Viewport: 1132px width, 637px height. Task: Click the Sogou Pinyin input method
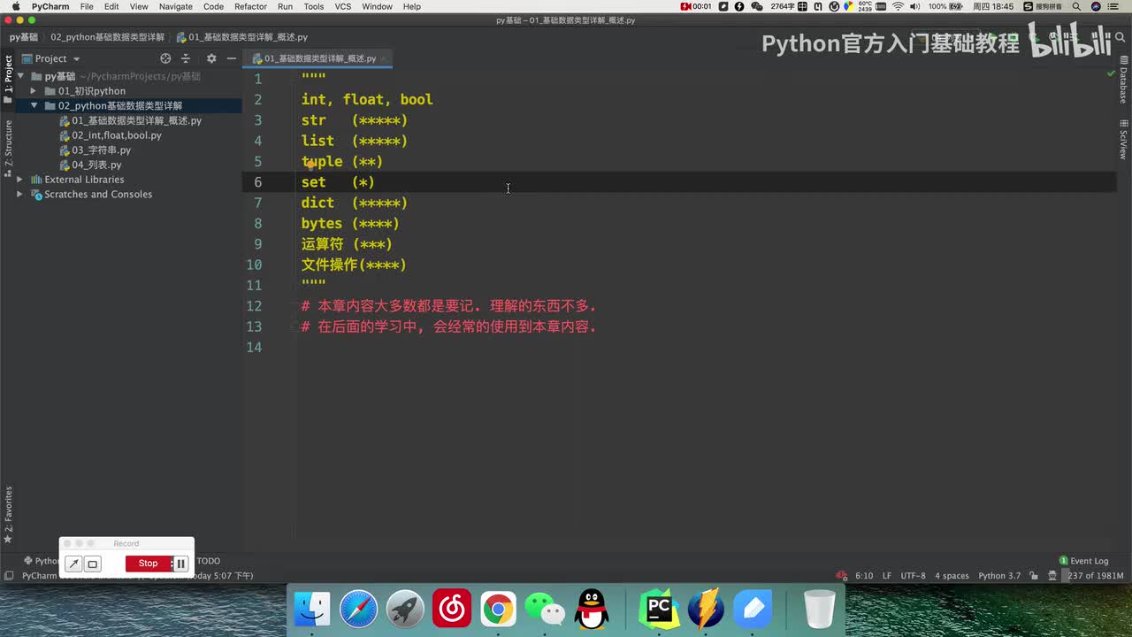point(1043,6)
